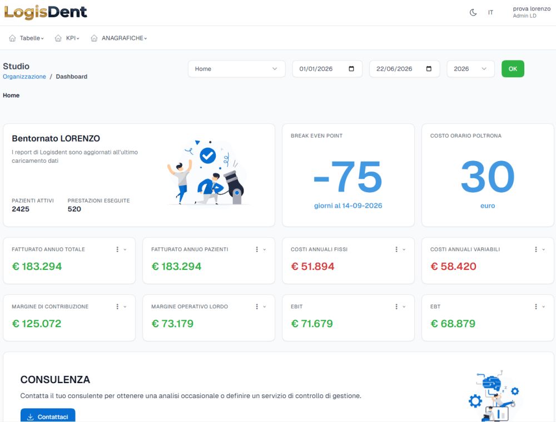Open prova lorenzo user profile menu
Screen dimensions: 556x422
[531, 12]
